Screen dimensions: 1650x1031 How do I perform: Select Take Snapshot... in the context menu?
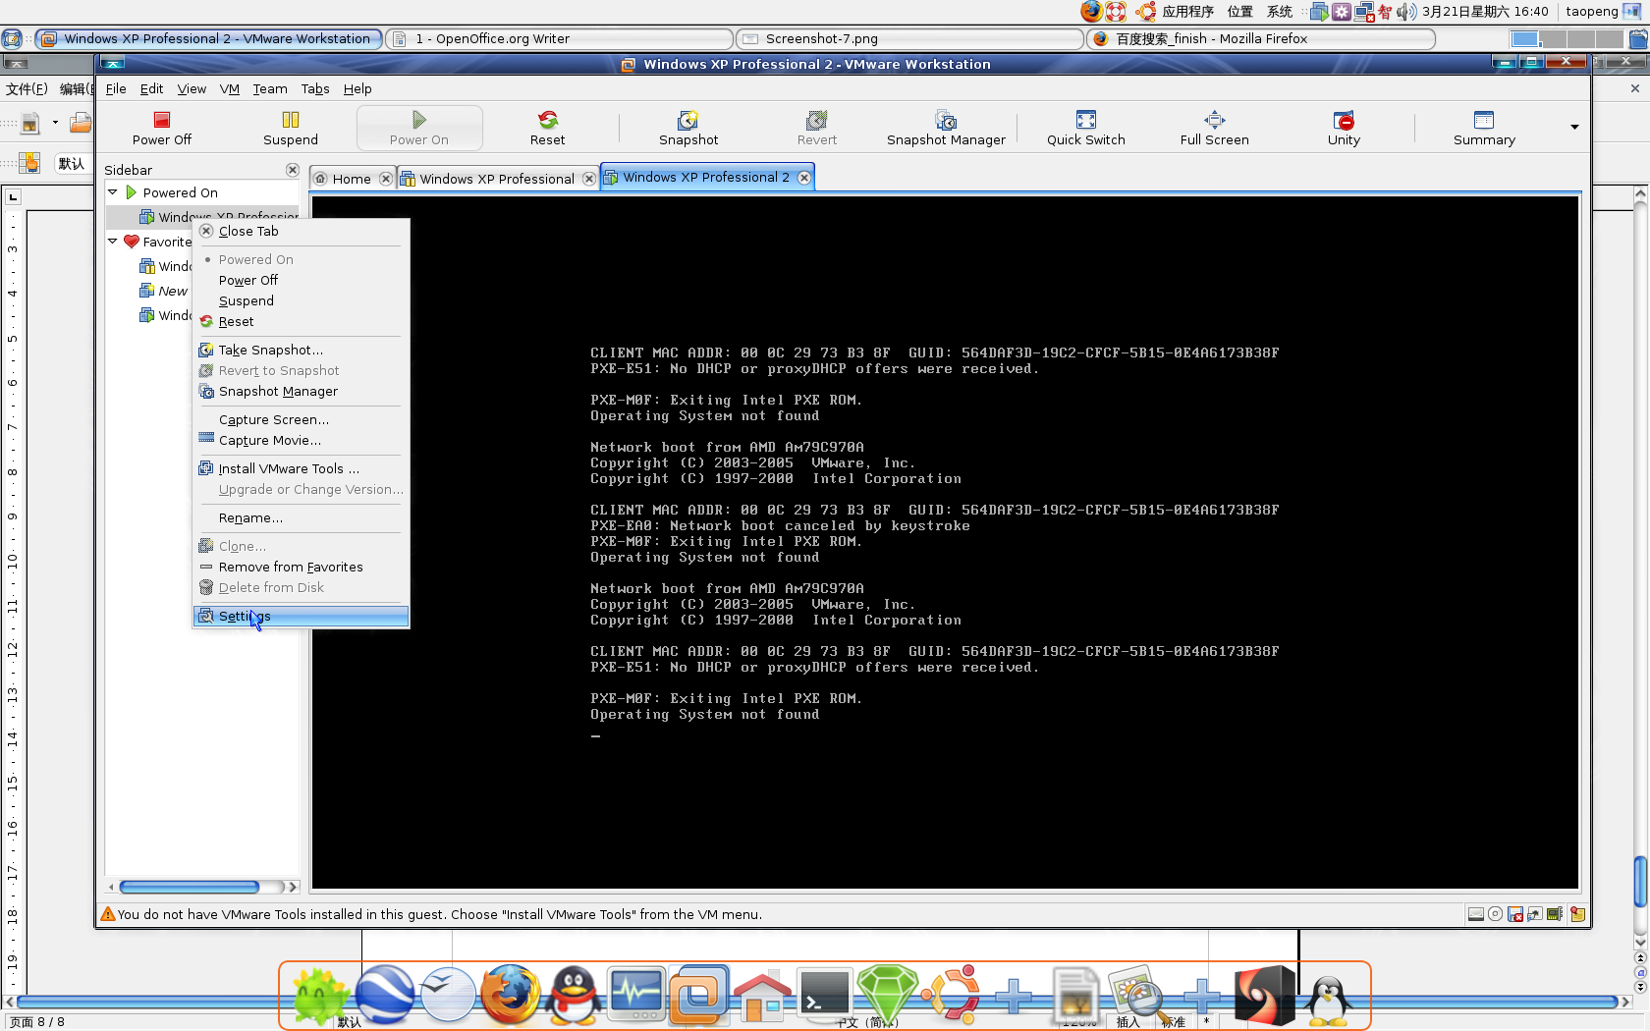(301, 350)
